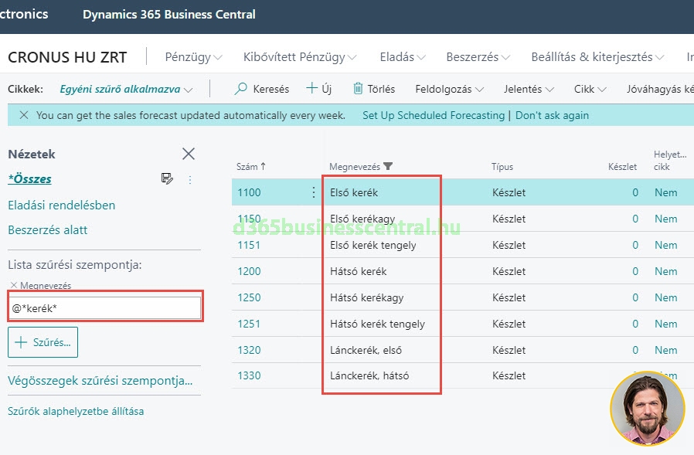The height and width of the screenshot is (455, 694).
Task: Open the Beszerzés menu
Action: (478, 57)
